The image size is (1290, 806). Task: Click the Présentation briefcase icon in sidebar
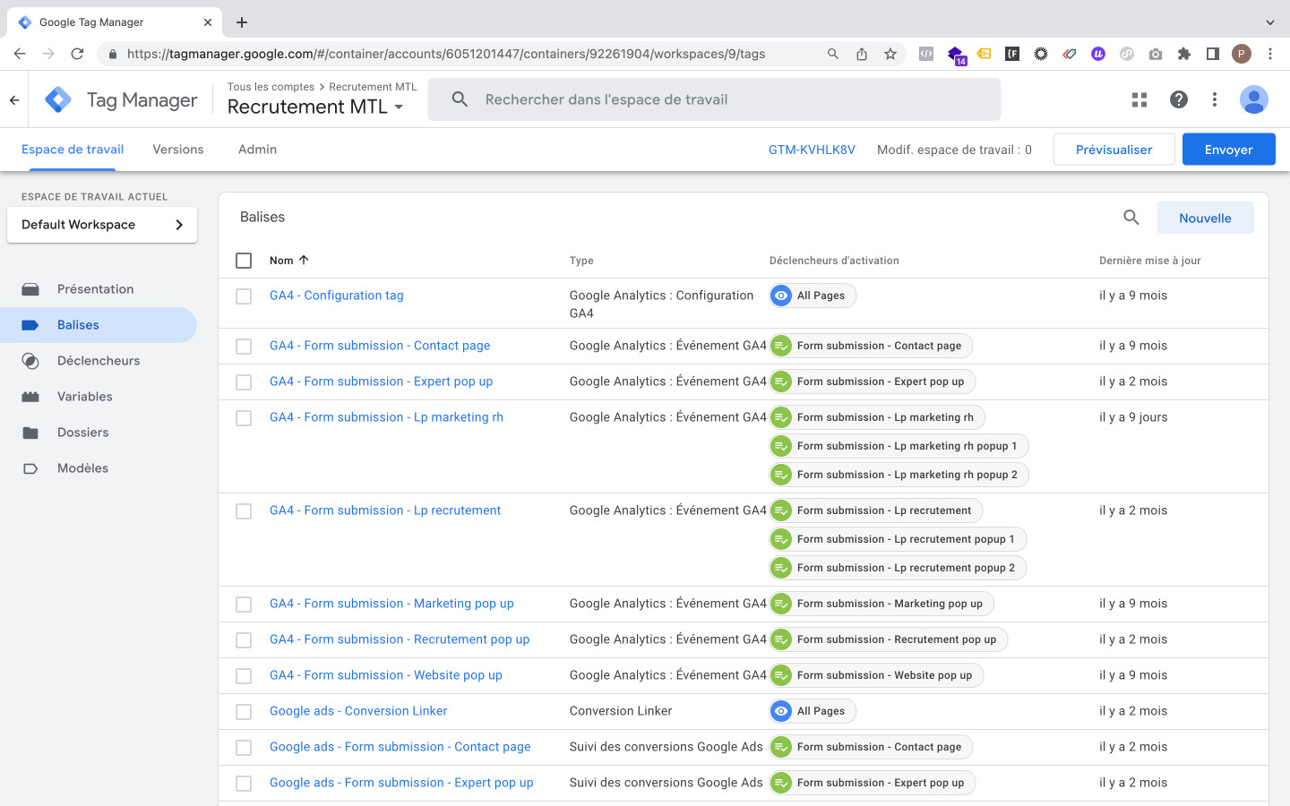(30, 289)
